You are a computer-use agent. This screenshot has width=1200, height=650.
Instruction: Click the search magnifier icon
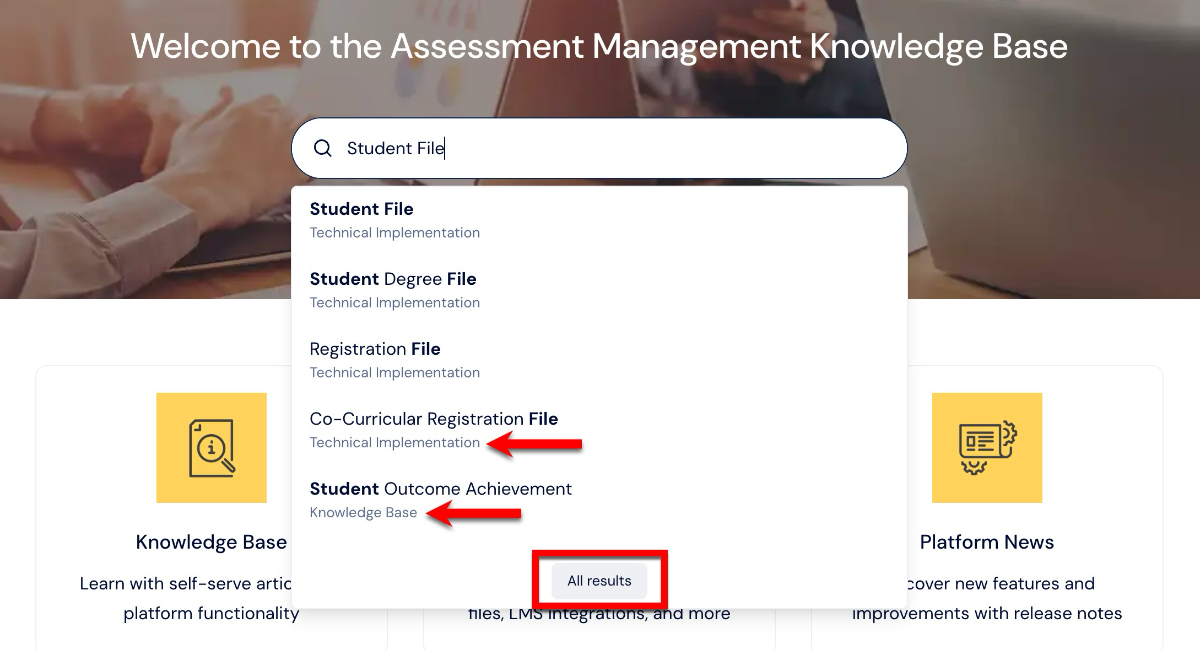pyautogui.click(x=322, y=148)
